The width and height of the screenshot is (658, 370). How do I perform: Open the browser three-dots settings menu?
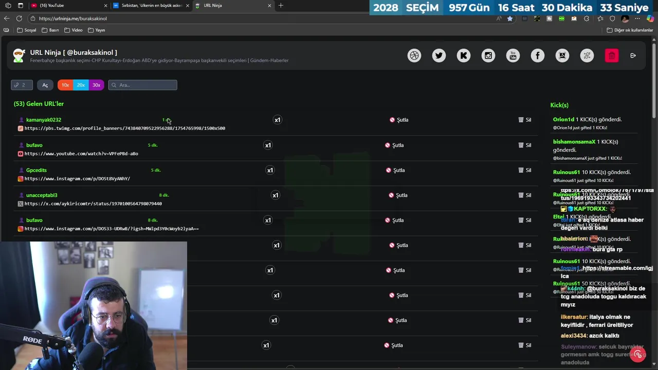tap(638, 18)
